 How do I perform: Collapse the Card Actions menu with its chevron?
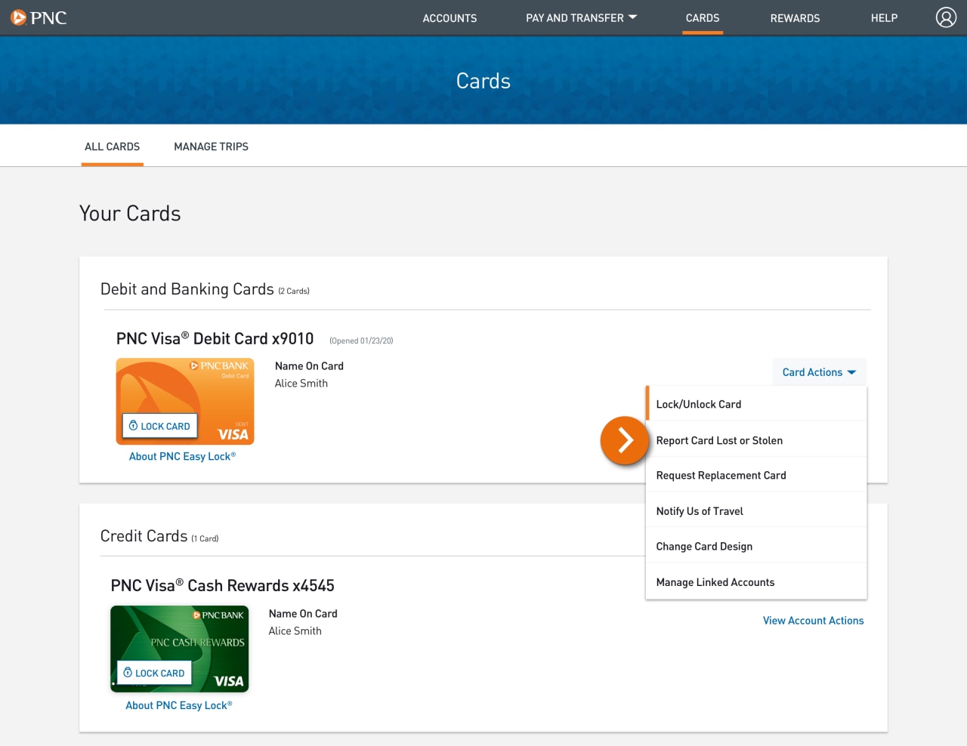pos(851,371)
